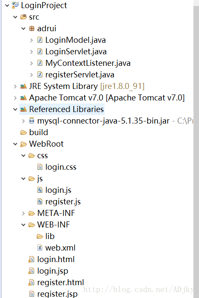199x298 pixels.
Task: Click the WEB-INF folder icon
Action: pos(32,224)
